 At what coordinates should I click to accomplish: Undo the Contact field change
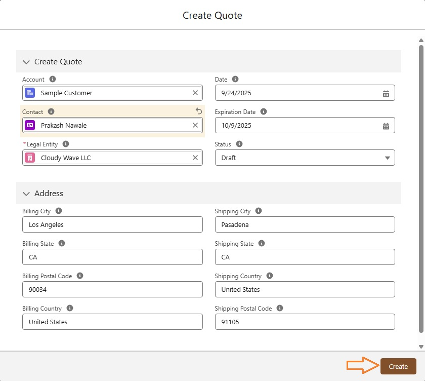click(x=198, y=111)
